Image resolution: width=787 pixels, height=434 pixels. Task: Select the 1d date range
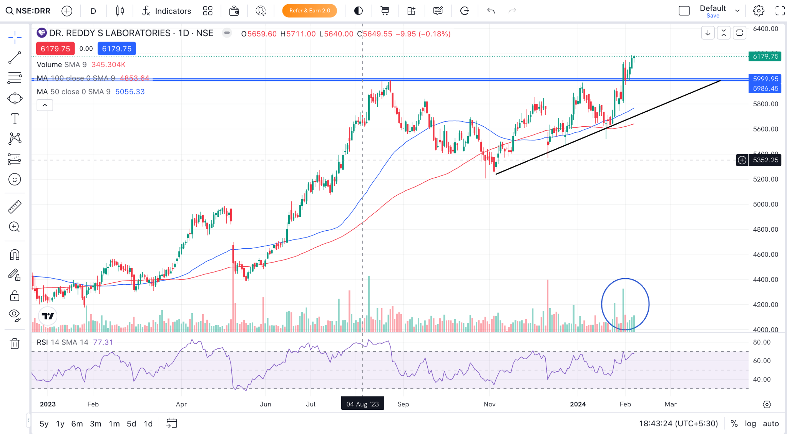[148, 424]
